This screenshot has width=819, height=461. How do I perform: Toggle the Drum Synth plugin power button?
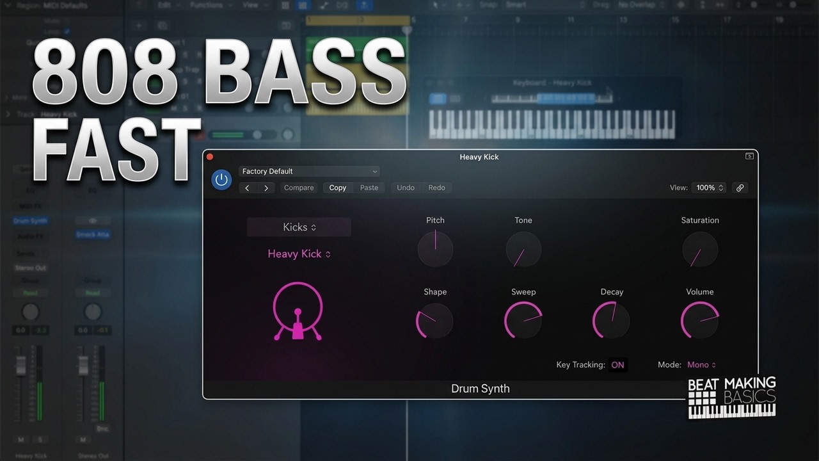pyautogui.click(x=222, y=180)
